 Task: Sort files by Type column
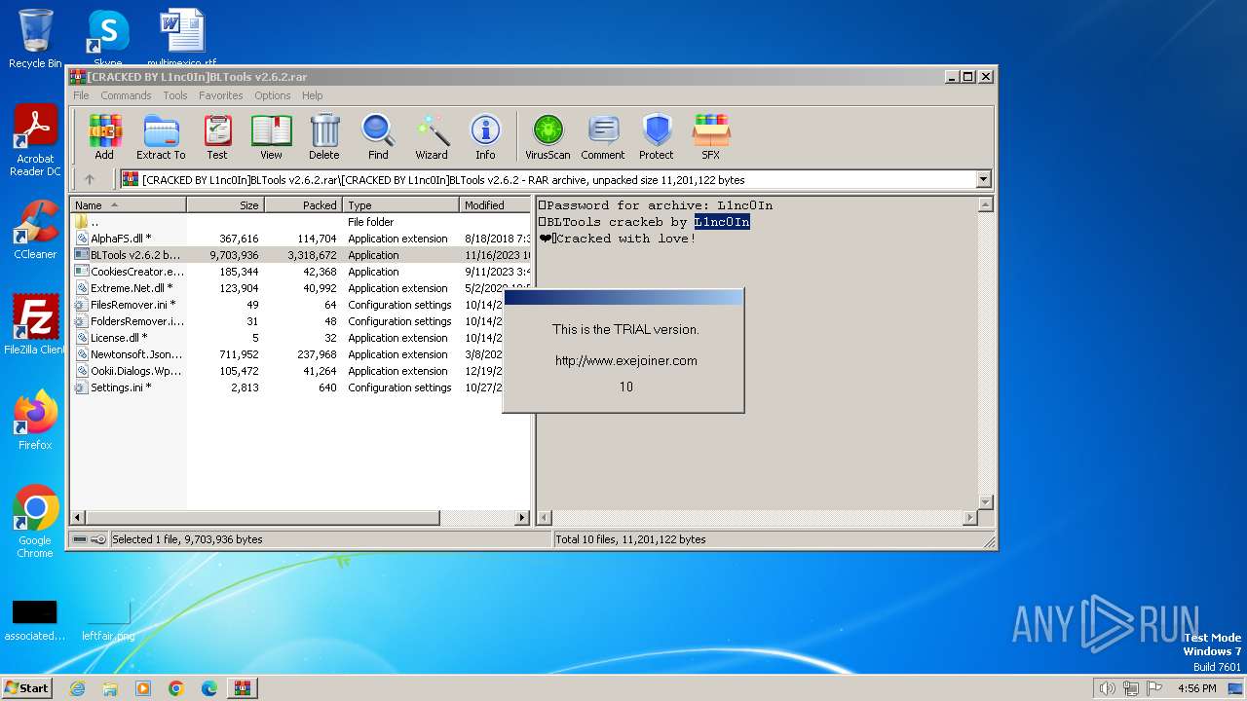click(x=400, y=205)
